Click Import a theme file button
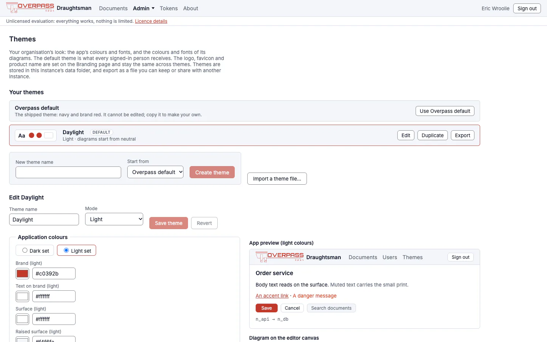Image resolution: width=547 pixels, height=342 pixels. pyautogui.click(x=277, y=179)
